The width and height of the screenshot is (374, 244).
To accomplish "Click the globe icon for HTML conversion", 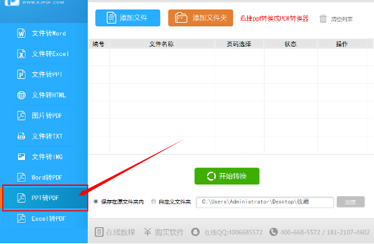I will 22,95.
